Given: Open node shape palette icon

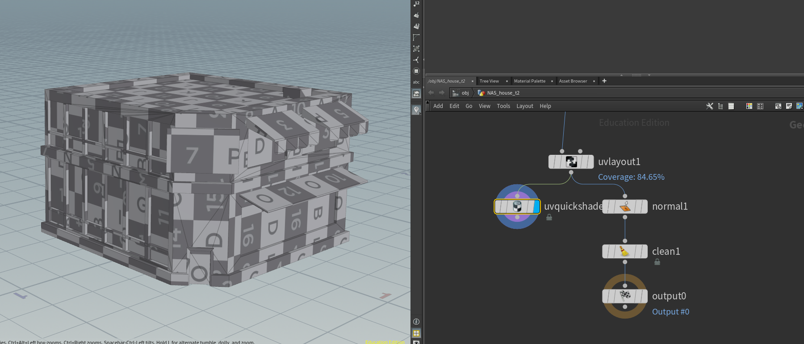Looking at the screenshot, I should 760,106.
